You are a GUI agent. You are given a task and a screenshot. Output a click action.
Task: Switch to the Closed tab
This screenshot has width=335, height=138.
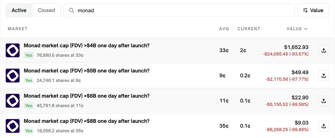click(46, 11)
